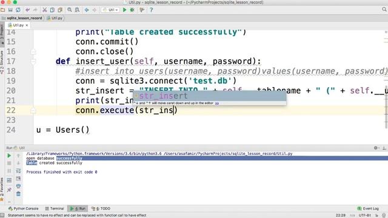This screenshot has height=218, width=388.
Task: Select the Run tool window tab
Action: pyautogui.click(x=78, y=208)
